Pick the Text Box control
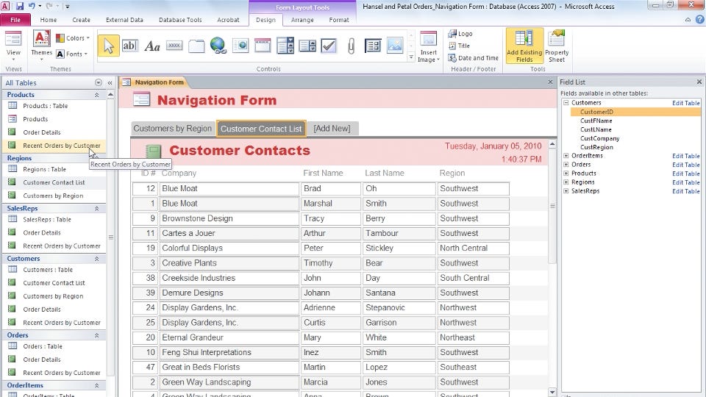Image resolution: width=706 pixels, height=397 pixels. click(130, 46)
